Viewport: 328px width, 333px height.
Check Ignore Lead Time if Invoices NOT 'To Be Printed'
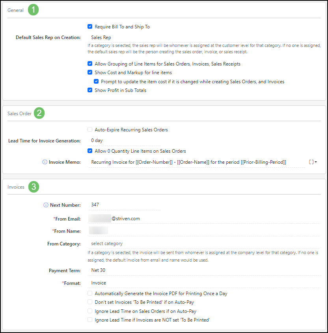[x=90, y=320]
